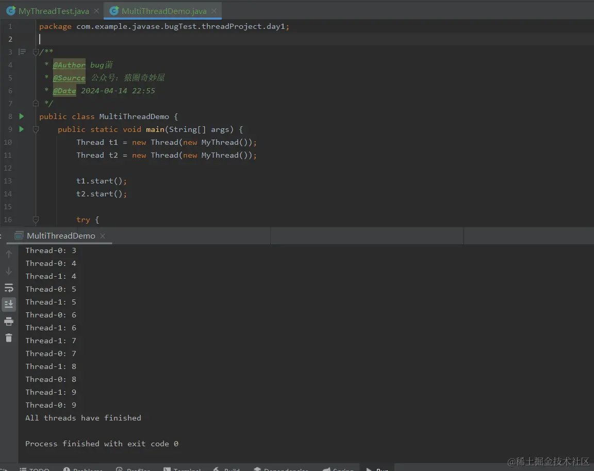The height and width of the screenshot is (471, 594).
Task: Click console line 'Thread-1: 4'
Action: coord(51,276)
